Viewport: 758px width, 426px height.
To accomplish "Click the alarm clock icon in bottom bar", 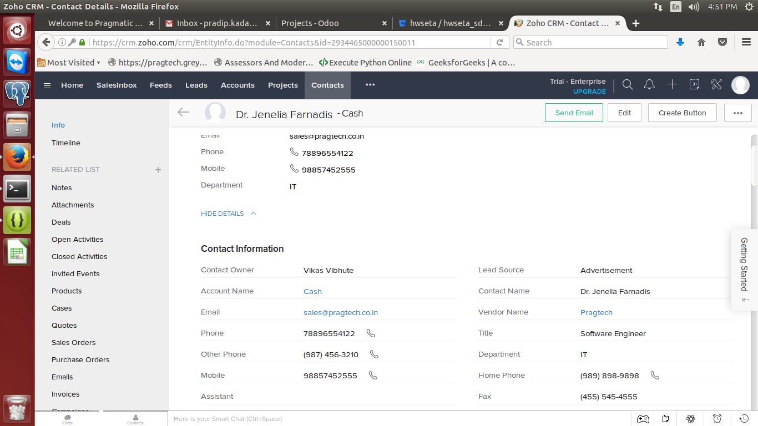I will 717,419.
